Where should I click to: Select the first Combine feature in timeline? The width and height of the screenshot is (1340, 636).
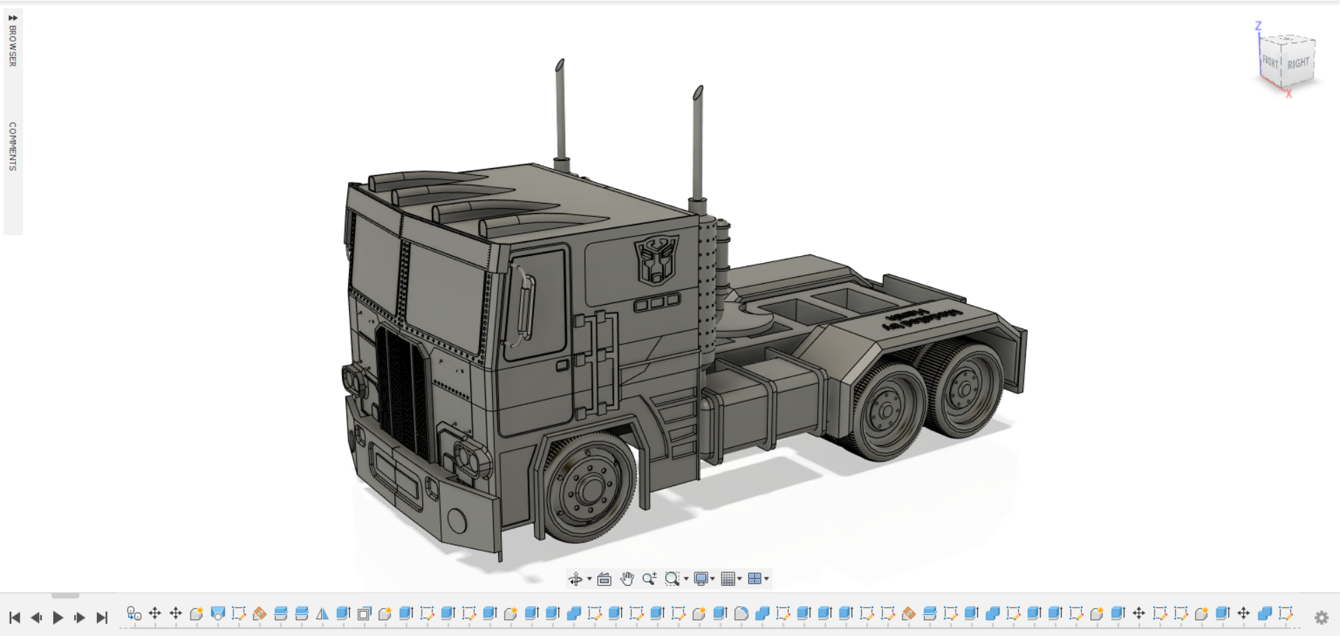tap(574, 614)
